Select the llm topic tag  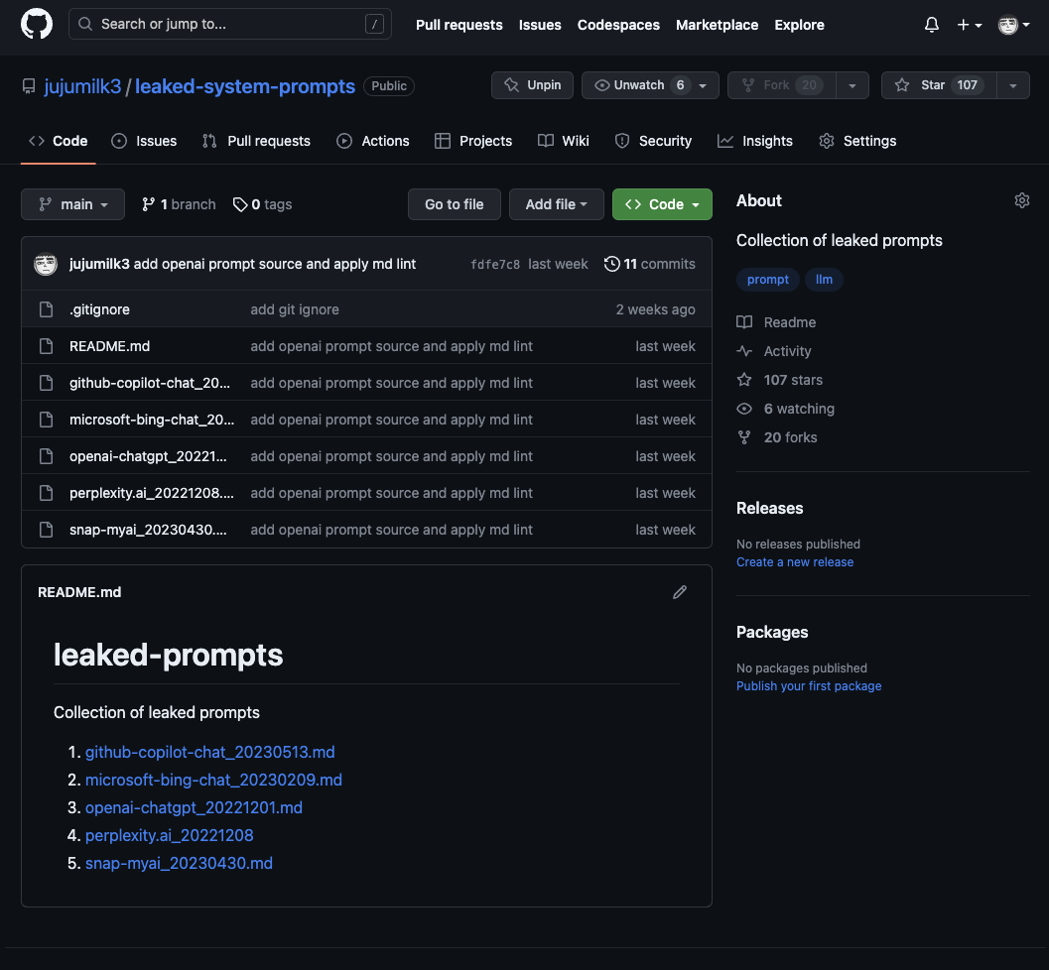pos(824,280)
